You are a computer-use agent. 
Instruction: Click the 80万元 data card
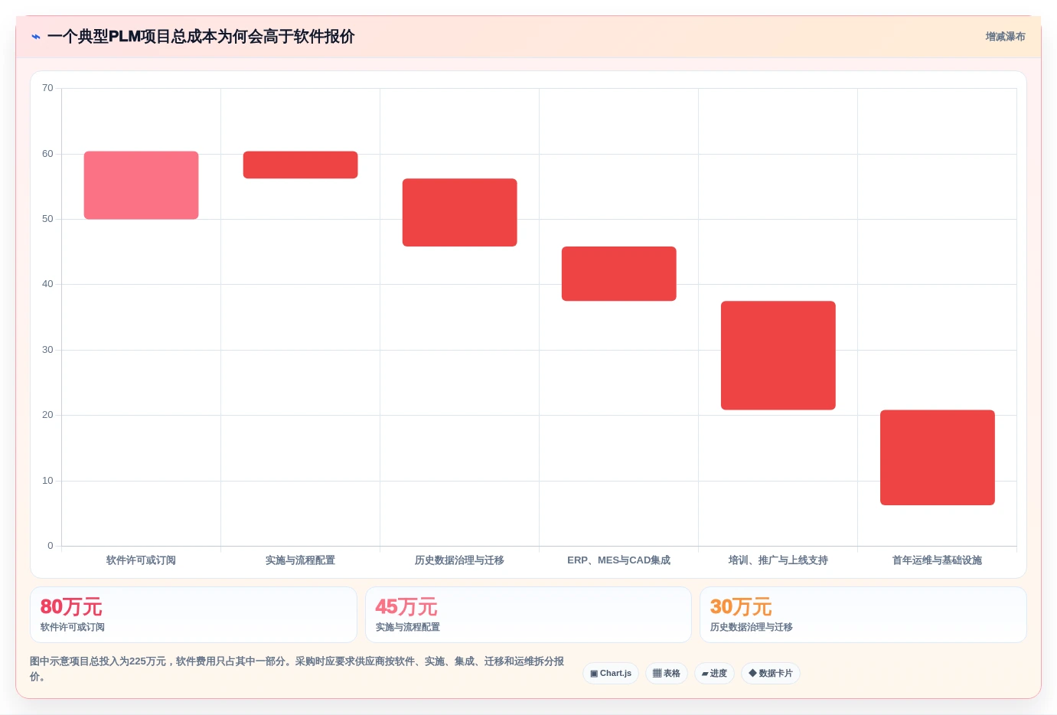click(194, 615)
